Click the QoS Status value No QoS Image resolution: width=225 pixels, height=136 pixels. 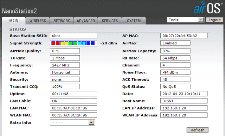tap(175, 86)
